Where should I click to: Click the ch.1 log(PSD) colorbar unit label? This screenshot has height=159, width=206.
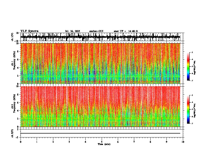pos(195,68)
